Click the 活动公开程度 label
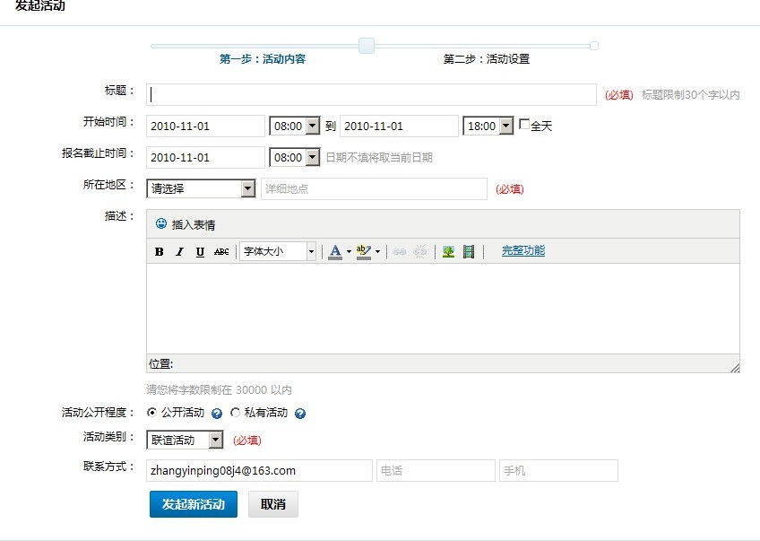This screenshot has height=541, width=760. (x=98, y=413)
